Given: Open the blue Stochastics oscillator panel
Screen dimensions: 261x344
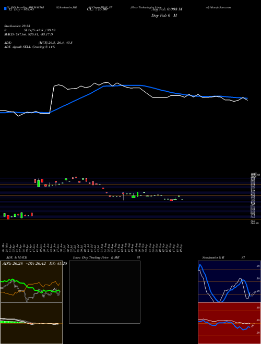Looking at the screenshot, I should (229, 281).
